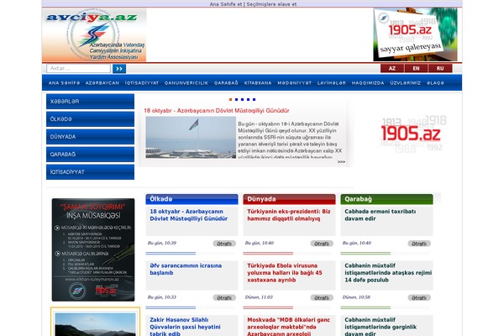Click the 1905.az logo beside the slider

click(412, 134)
